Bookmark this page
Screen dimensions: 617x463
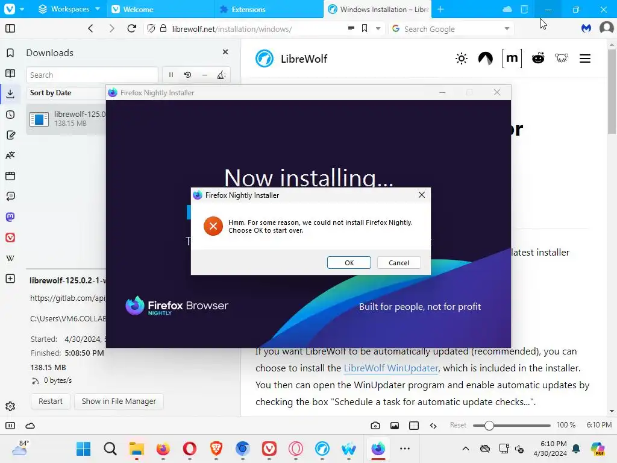[x=365, y=28]
